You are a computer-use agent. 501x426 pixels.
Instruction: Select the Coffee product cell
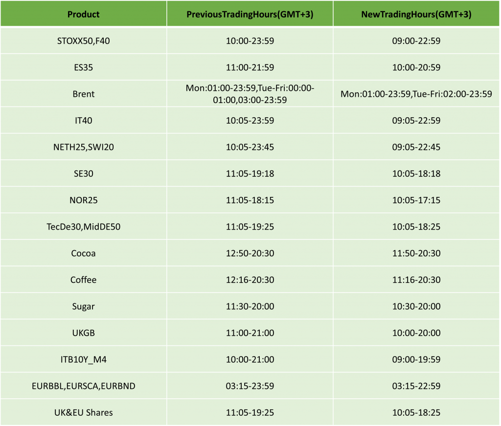[83, 279]
